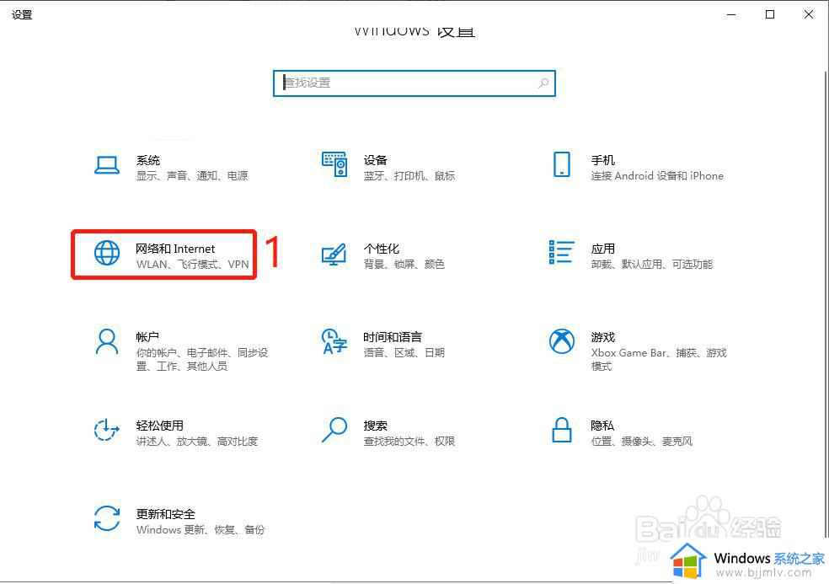
Task: Open the 更新和安全 sync arrows icon
Action: (107, 518)
